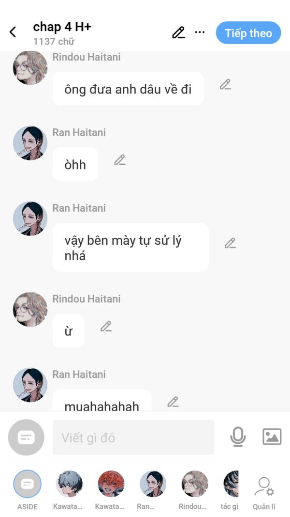Tap the back arrow icon
This screenshot has width=290, height=517.
pos(13,32)
